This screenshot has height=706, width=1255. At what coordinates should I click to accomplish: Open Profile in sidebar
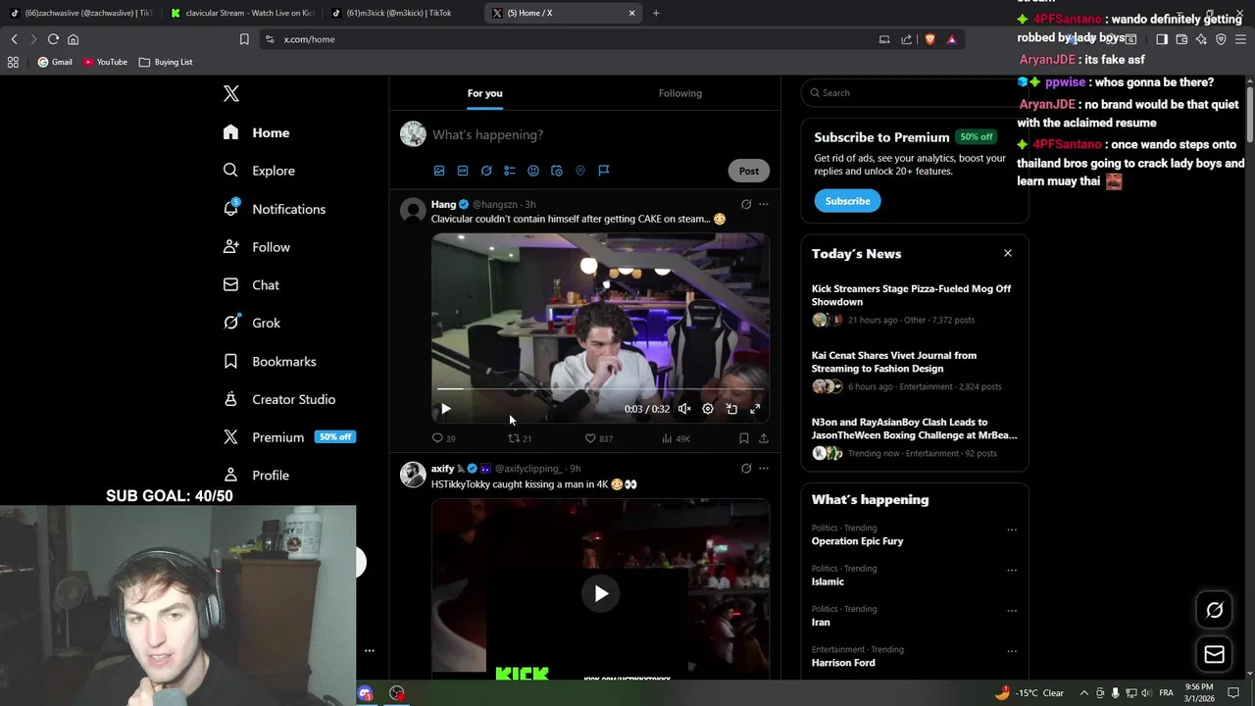pyautogui.click(x=256, y=476)
